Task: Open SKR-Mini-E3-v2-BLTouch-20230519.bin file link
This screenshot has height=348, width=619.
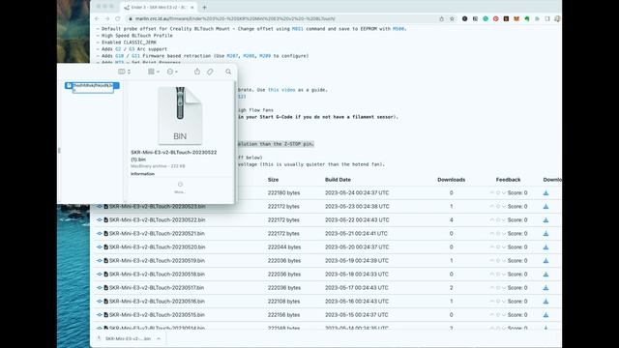Action: click(157, 261)
